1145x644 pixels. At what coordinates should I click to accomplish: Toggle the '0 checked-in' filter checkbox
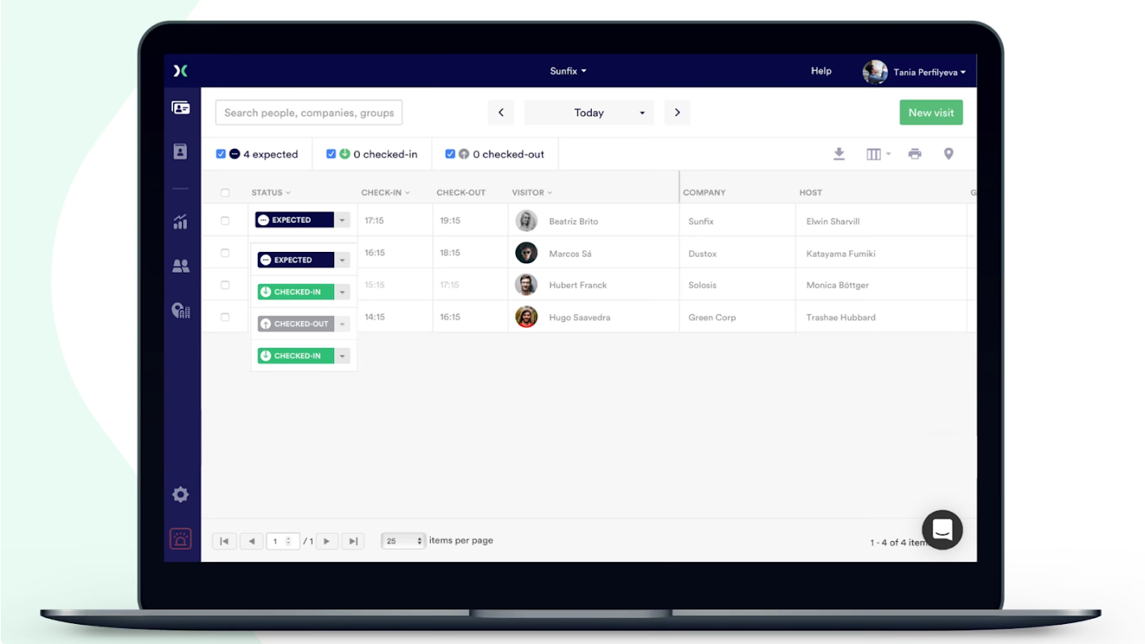(x=331, y=154)
